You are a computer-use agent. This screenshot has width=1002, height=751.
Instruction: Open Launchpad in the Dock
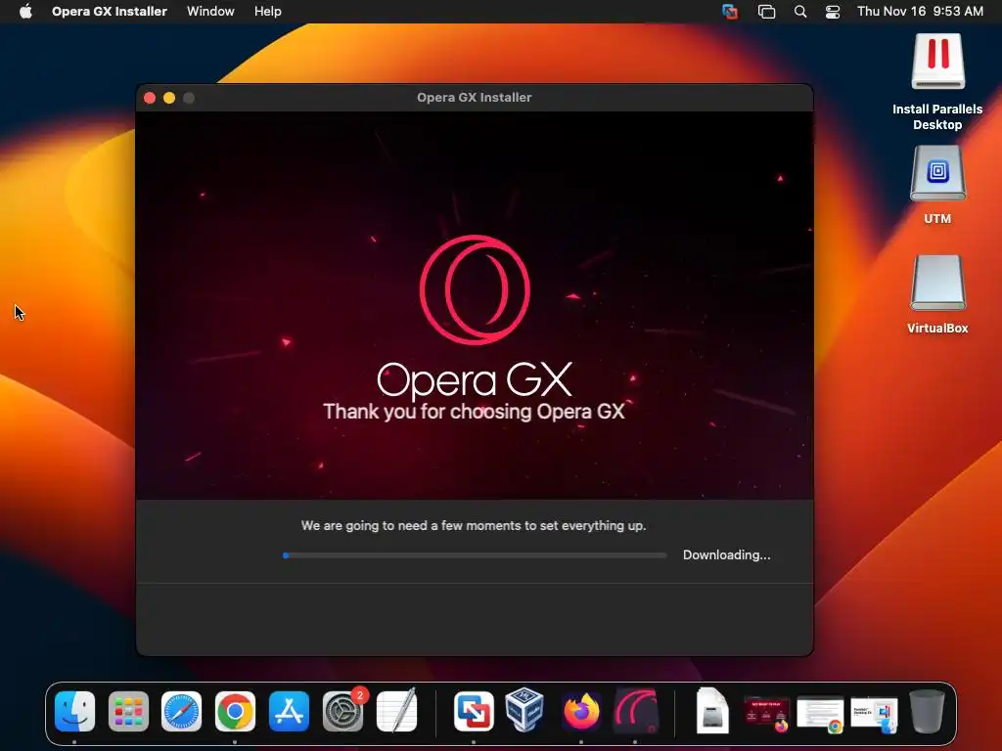(x=128, y=711)
